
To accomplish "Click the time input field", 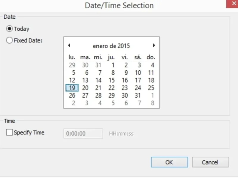I will (83, 133).
